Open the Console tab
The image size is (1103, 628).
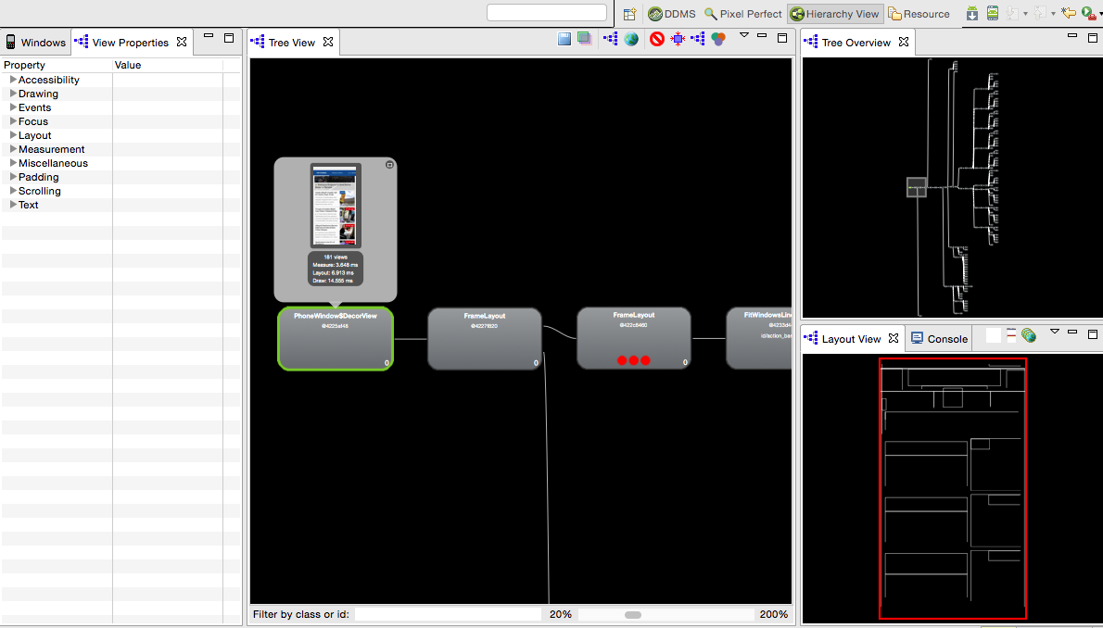pos(940,339)
